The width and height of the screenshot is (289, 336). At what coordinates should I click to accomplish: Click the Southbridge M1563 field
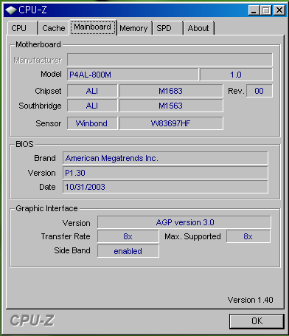pos(171,106)
